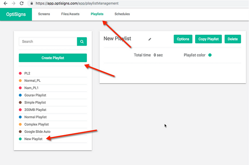Switch to the Playlists tab

(97, 14)
